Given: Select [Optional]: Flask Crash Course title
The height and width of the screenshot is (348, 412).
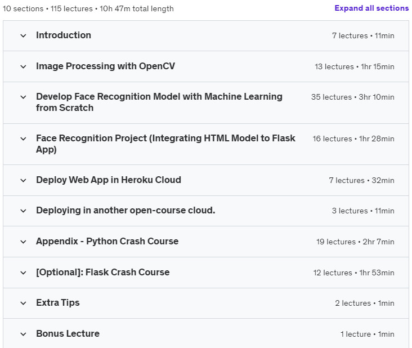Looking at the screenshot, I should point(103,273).
